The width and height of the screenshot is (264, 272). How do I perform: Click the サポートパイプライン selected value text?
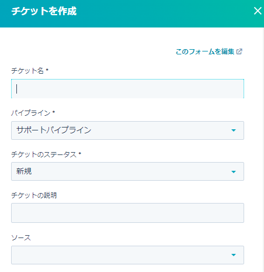54,130
